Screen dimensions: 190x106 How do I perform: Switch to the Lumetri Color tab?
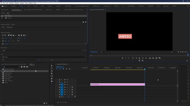click(x=49, y=10)
